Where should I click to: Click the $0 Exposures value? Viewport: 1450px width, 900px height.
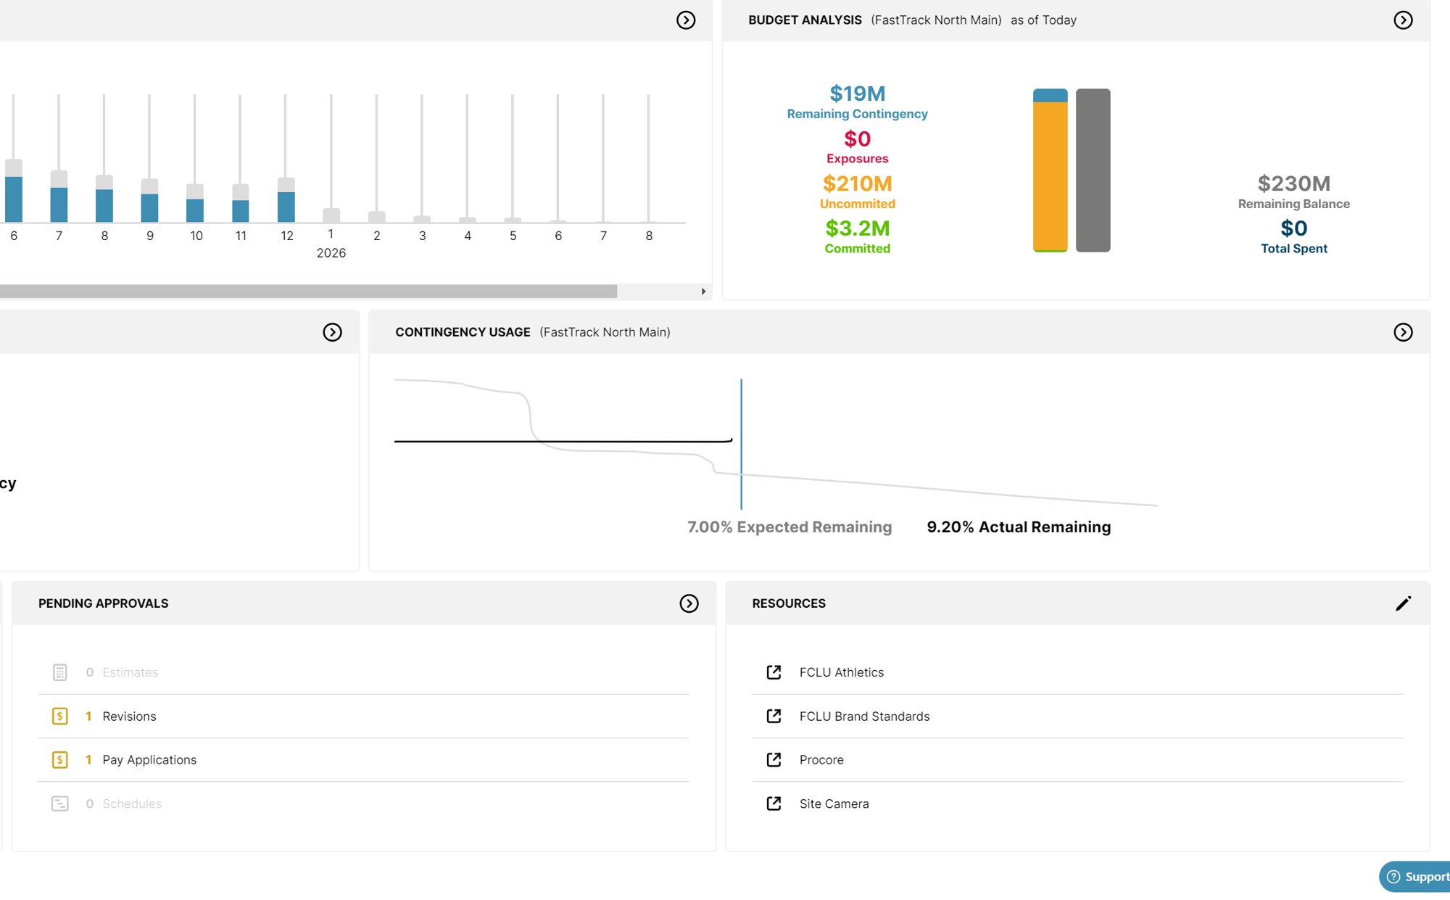tap(858, 139)
